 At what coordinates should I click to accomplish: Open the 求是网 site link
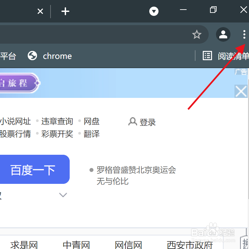pyautogui.click(x=24, y=245)
